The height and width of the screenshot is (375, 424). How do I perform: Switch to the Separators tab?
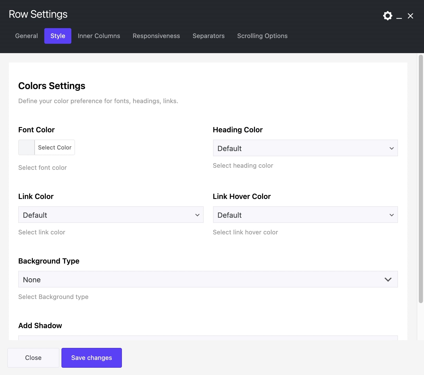[209, 36]
